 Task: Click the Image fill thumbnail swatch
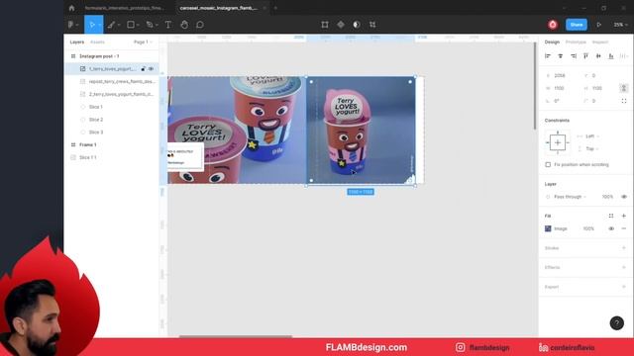click(548, 228)
